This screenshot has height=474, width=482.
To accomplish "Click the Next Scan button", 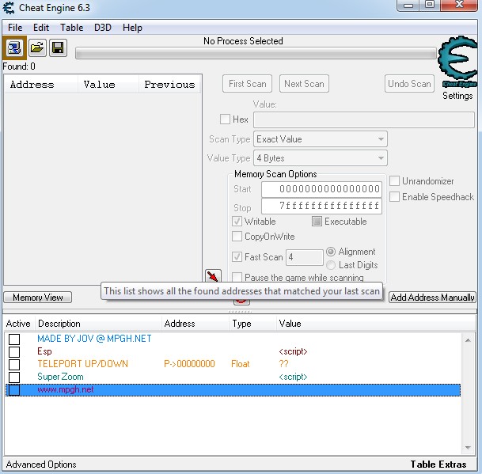I will [304, 84].
